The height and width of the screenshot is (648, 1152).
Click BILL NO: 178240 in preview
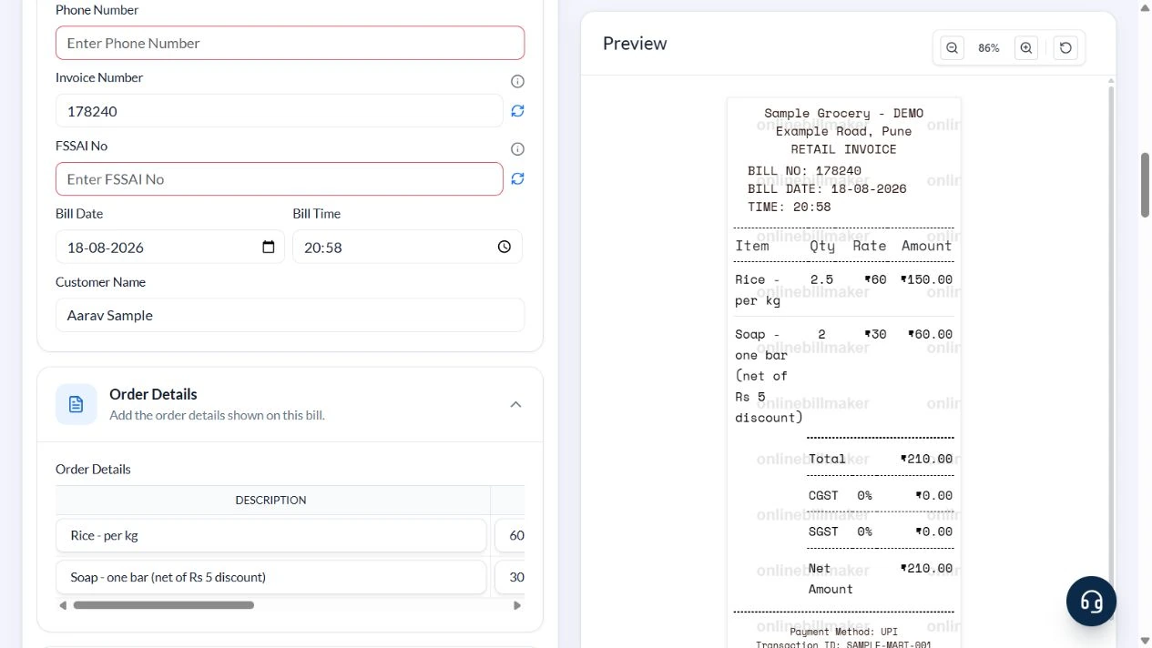pyautogui.click(x=804, y=171)
